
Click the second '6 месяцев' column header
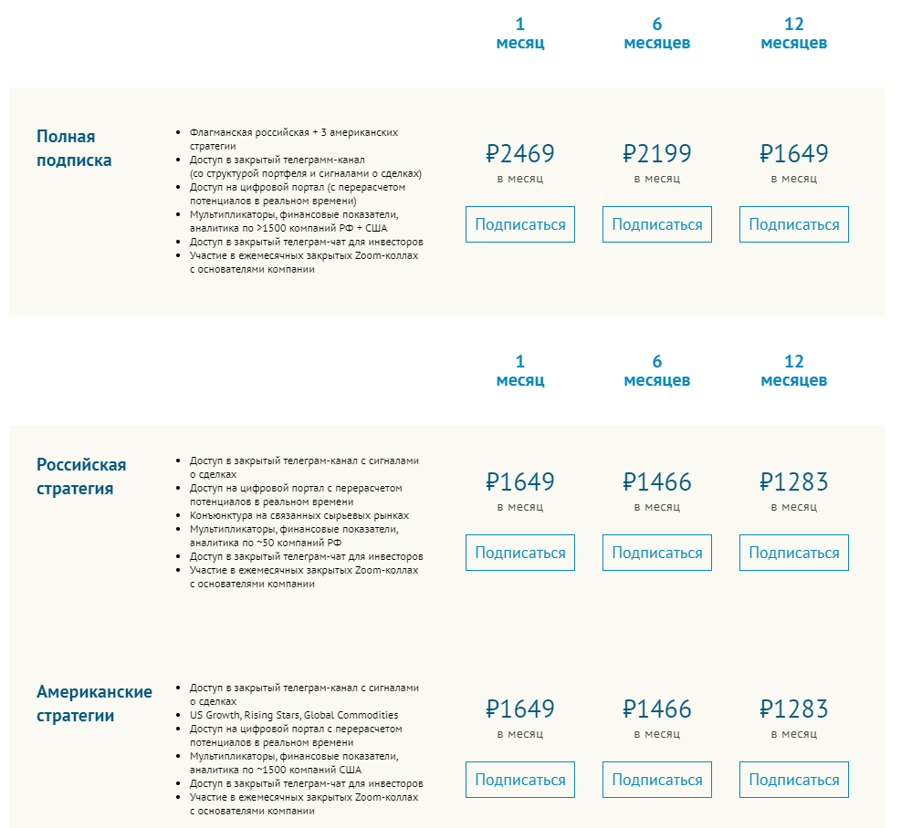coord(656,371)
